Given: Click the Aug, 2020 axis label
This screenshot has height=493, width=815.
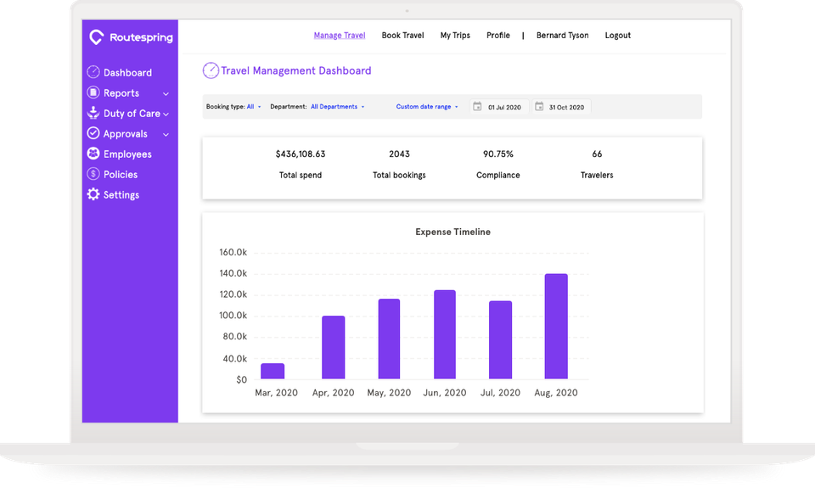Looking at the screenshot, I should tap(555, 393).
